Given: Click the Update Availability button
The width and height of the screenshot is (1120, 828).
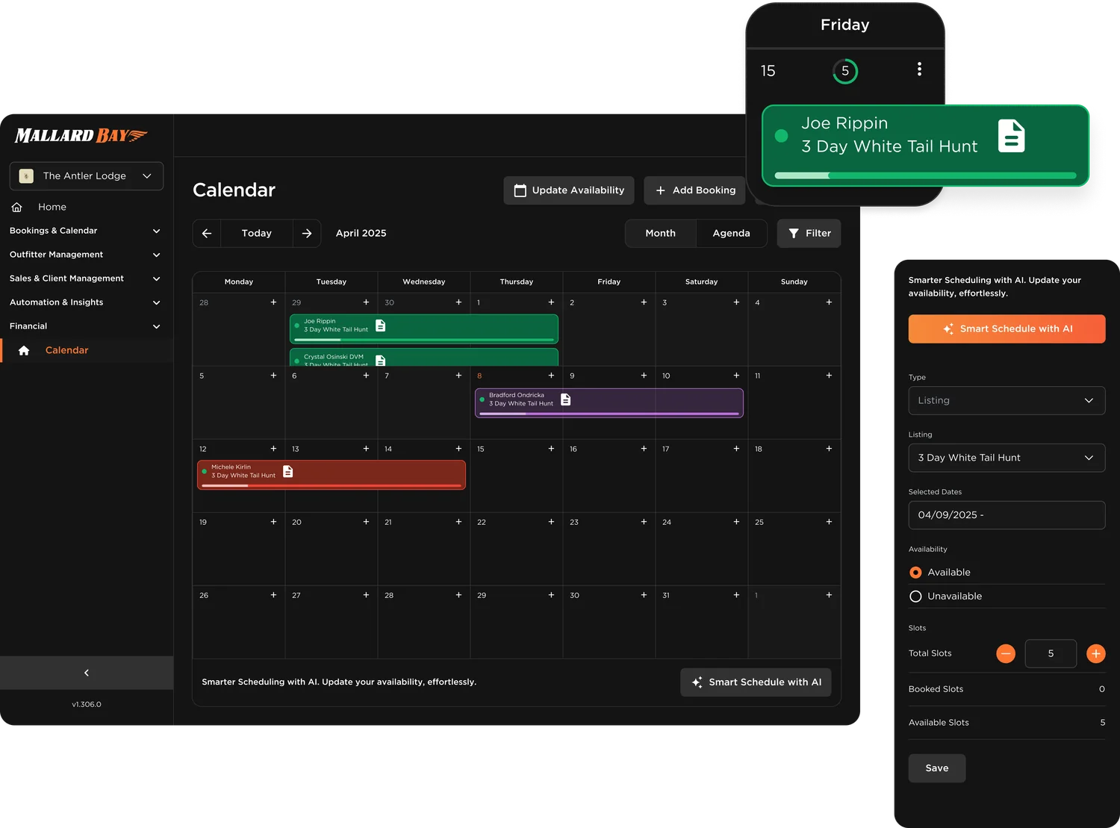Looking at the screenshot, I should coord(569,190).
